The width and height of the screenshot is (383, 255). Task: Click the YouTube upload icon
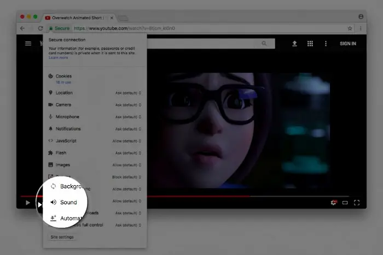coord(294,43)
